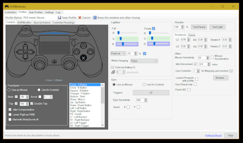Click the Mouse Sensitivity stepper arrows
The height and width of the screenshot is (143, 243).
tap(208, 58)
